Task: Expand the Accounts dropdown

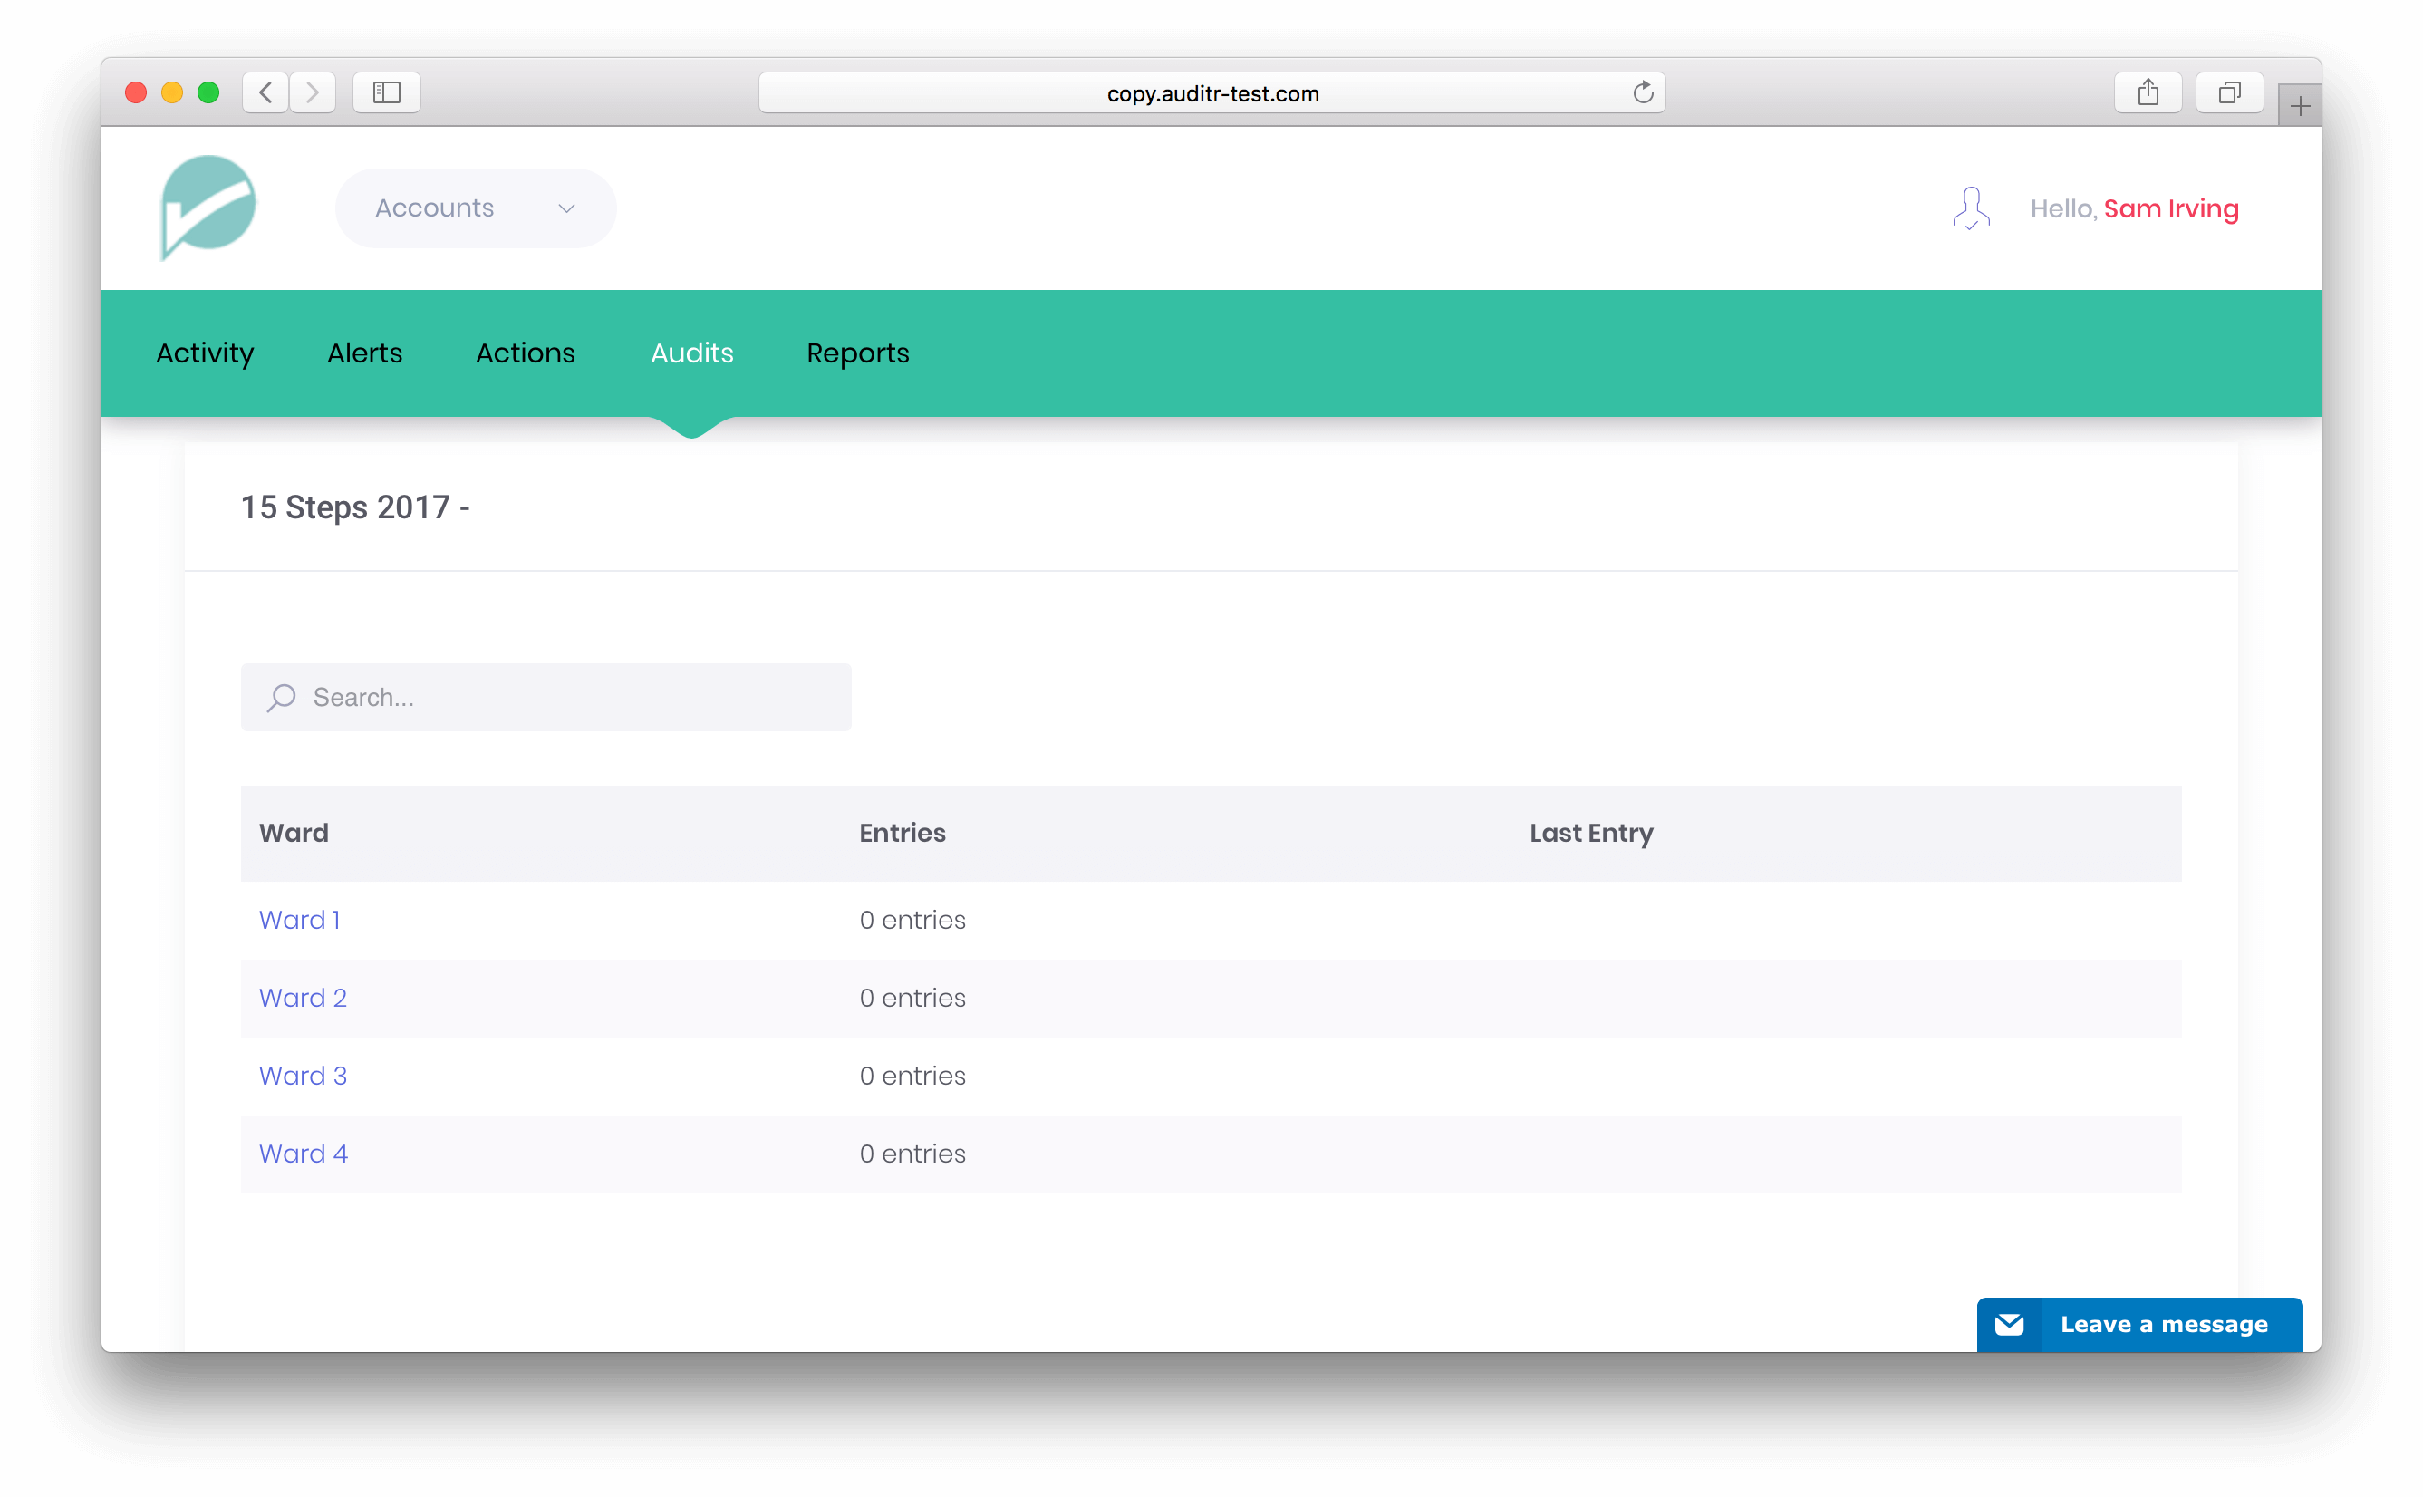Action: [x=476, y=208]
